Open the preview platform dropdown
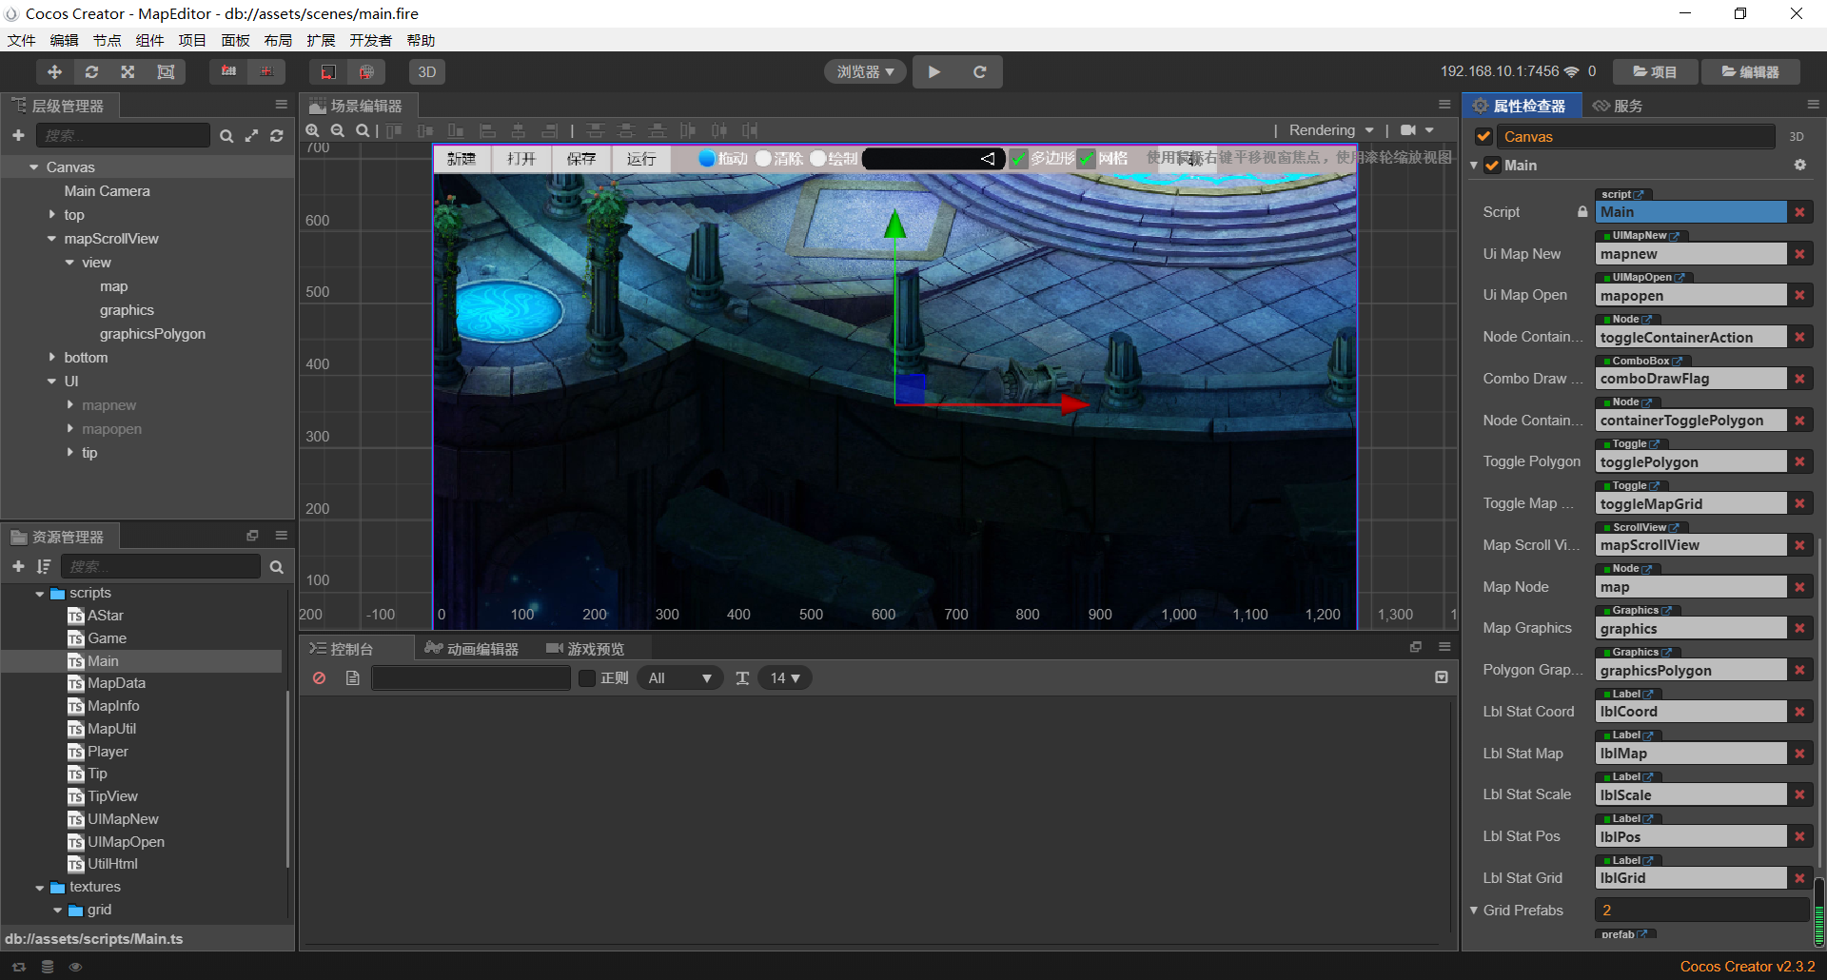 coord(865,72)
